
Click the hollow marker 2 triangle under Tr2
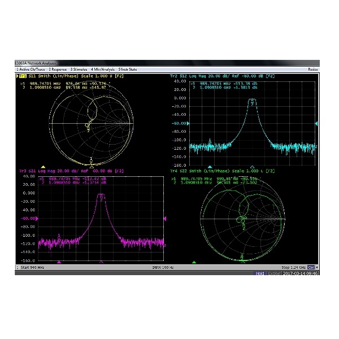tap(252, 167)
